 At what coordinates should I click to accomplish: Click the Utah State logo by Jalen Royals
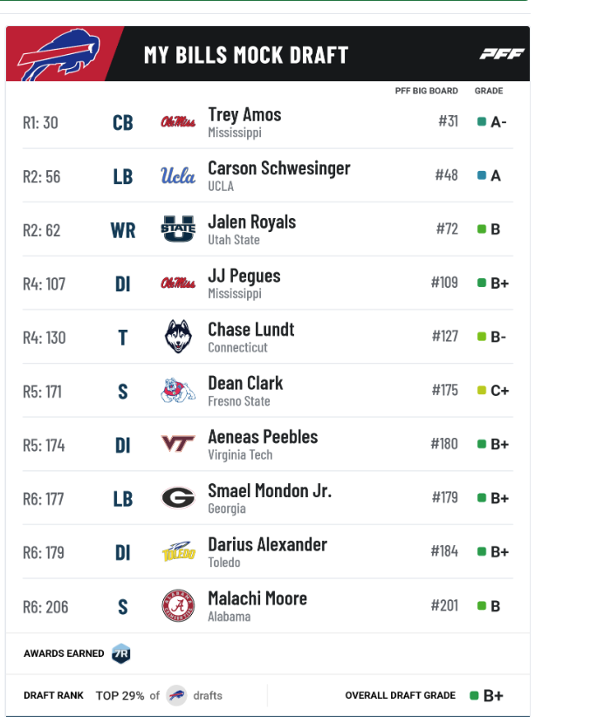(x=178, y=229)
